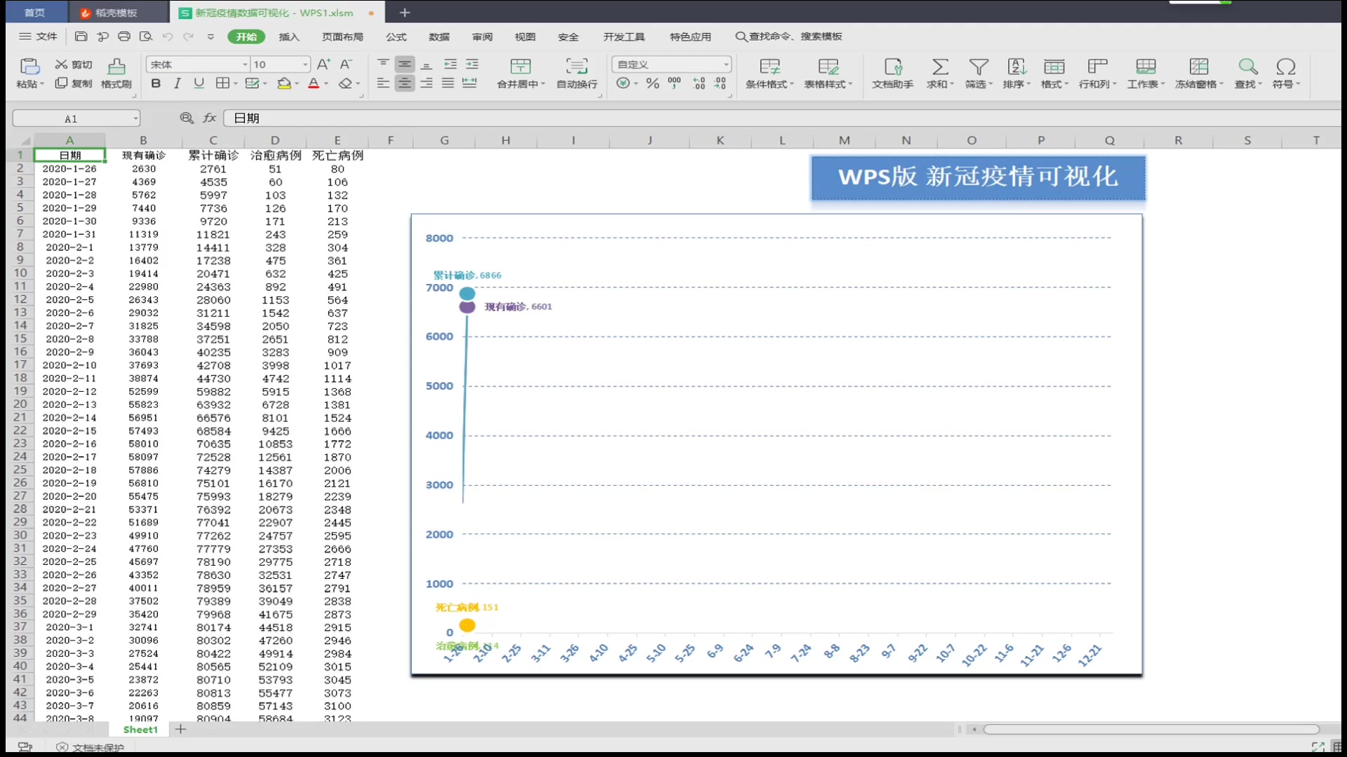
Task: Click the Symbol (符号) omega icon
Action: click(1286, 67)
